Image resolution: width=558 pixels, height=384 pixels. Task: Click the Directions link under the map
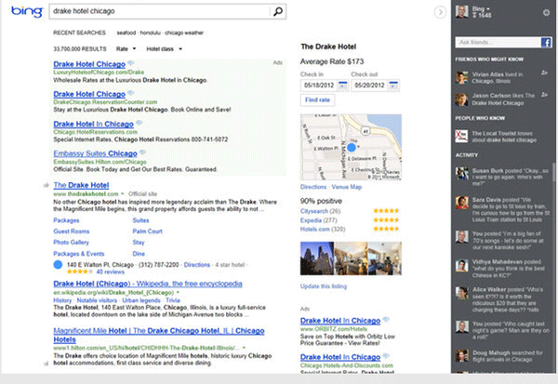click(313, 187)
